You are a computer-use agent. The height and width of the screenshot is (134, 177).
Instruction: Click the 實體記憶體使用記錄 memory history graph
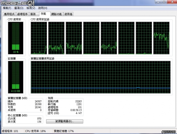(101, 77)
